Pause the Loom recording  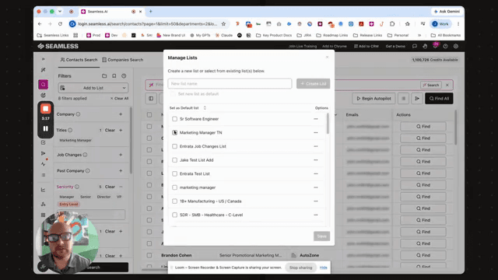[45, 128]
